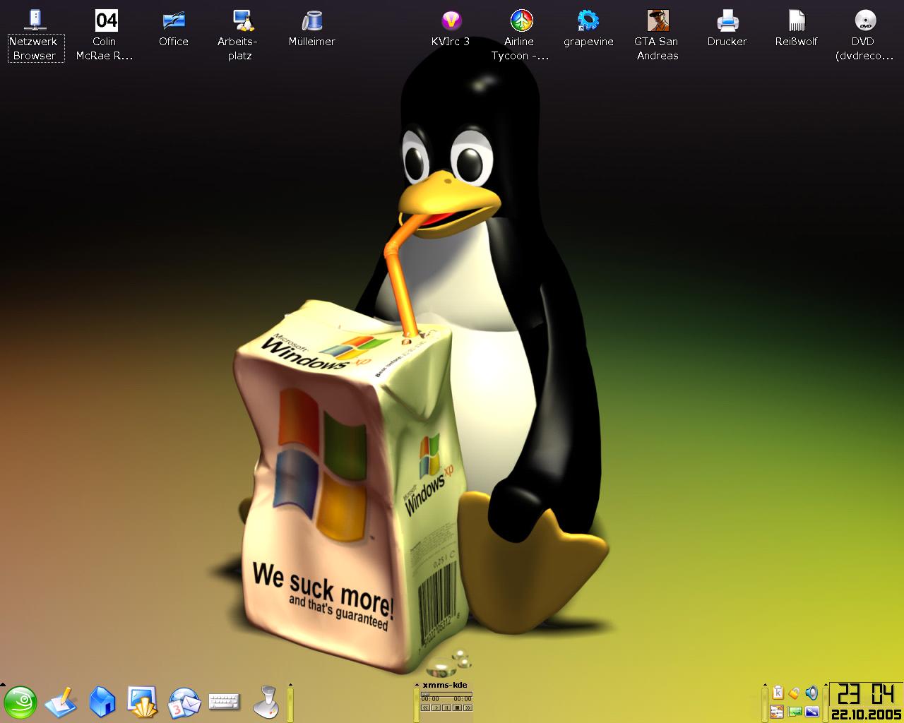
Task: Pause playback in xmms-kde applet
Action: pos(446,707)
